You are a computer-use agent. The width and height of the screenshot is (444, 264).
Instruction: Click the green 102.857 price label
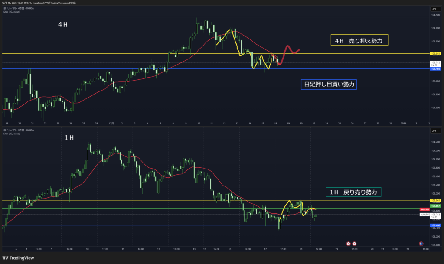tap(435, 205)
